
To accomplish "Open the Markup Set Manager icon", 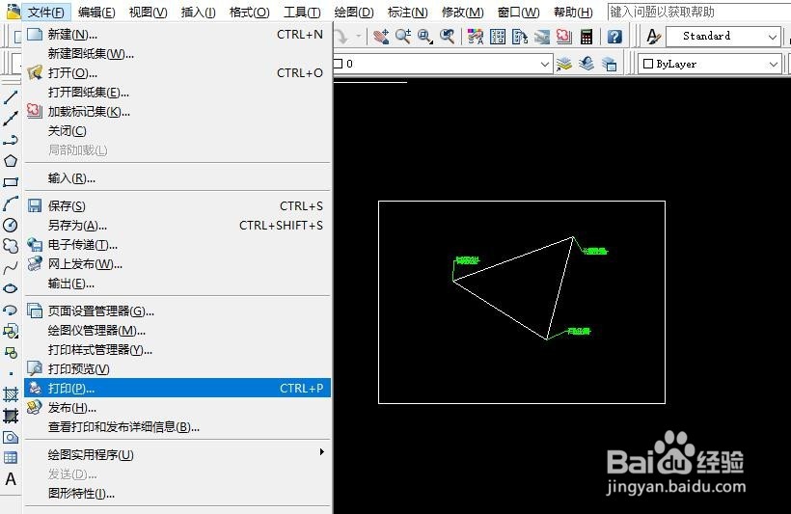I will pyautogui.click(x=564, y=37).
